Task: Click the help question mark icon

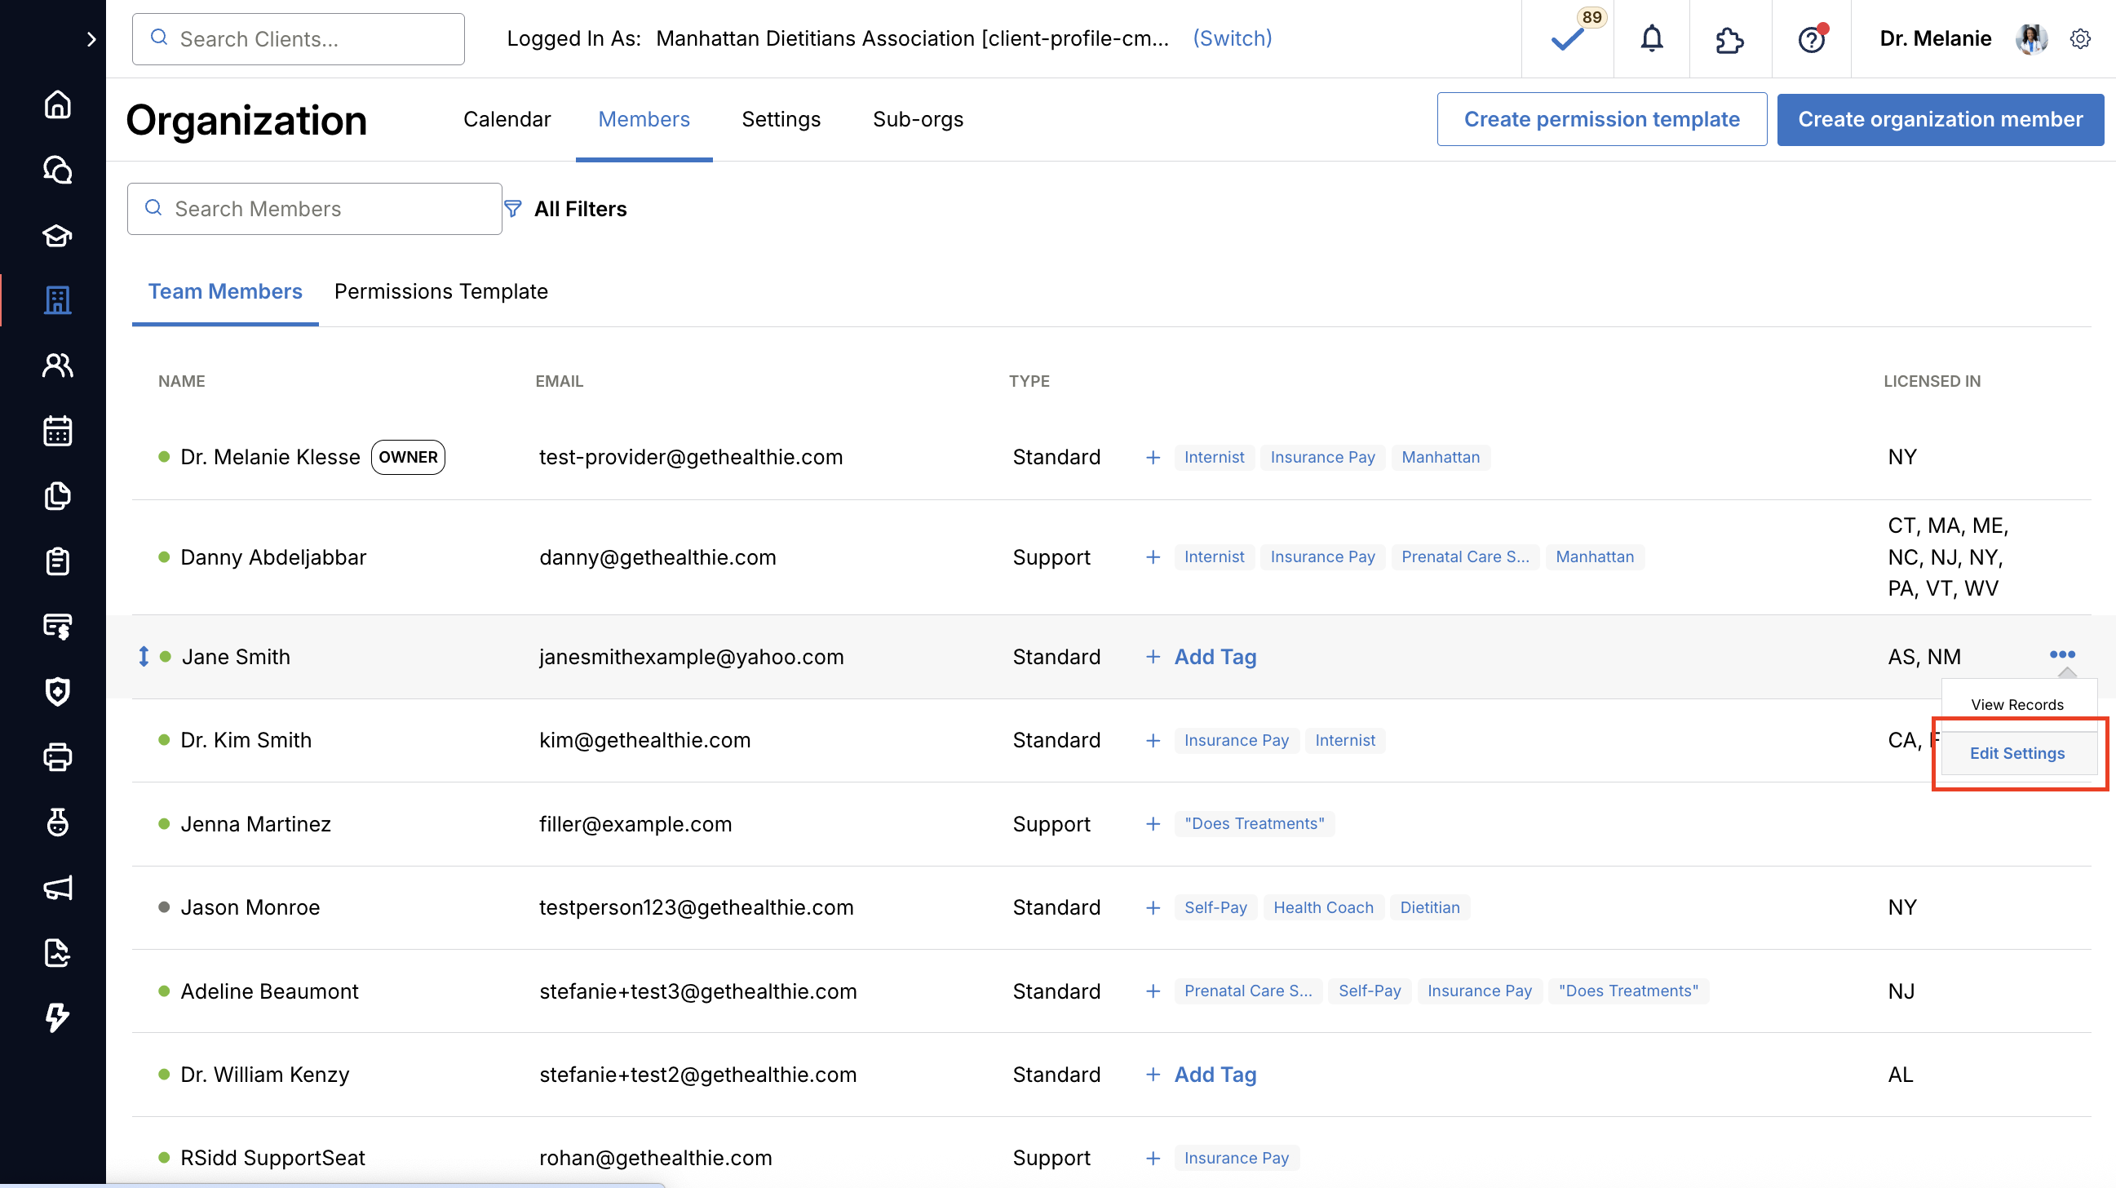Action: tap(1810, 38)
